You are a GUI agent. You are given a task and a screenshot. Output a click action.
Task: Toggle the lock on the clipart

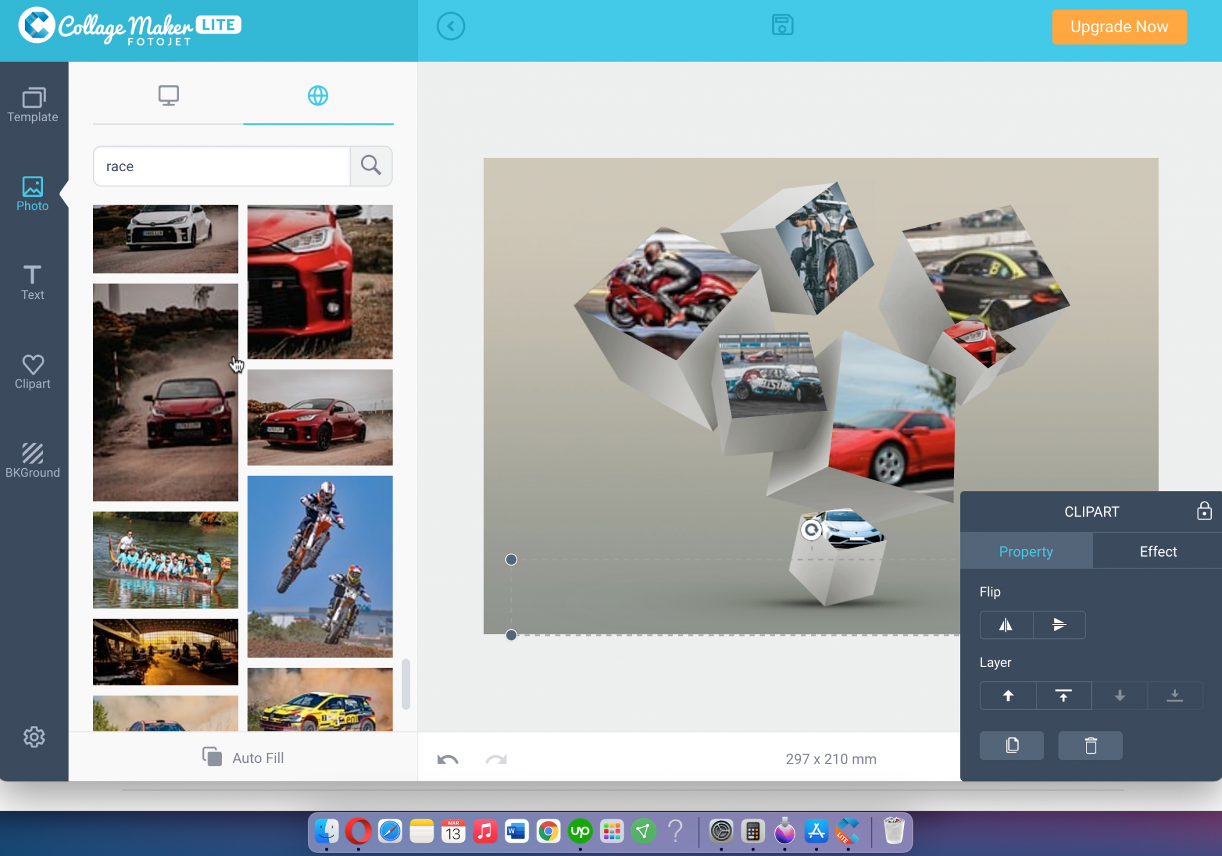(x=1204, y=511)
